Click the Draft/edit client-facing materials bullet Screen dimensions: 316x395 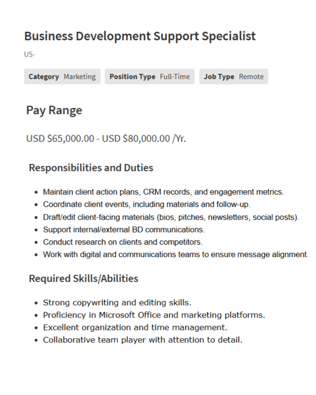pos(171,217)
